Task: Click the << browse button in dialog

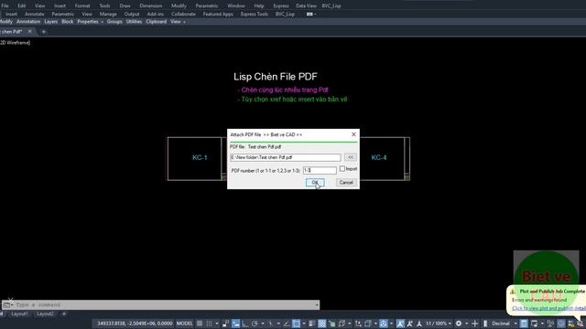Action: coord(350,157)
